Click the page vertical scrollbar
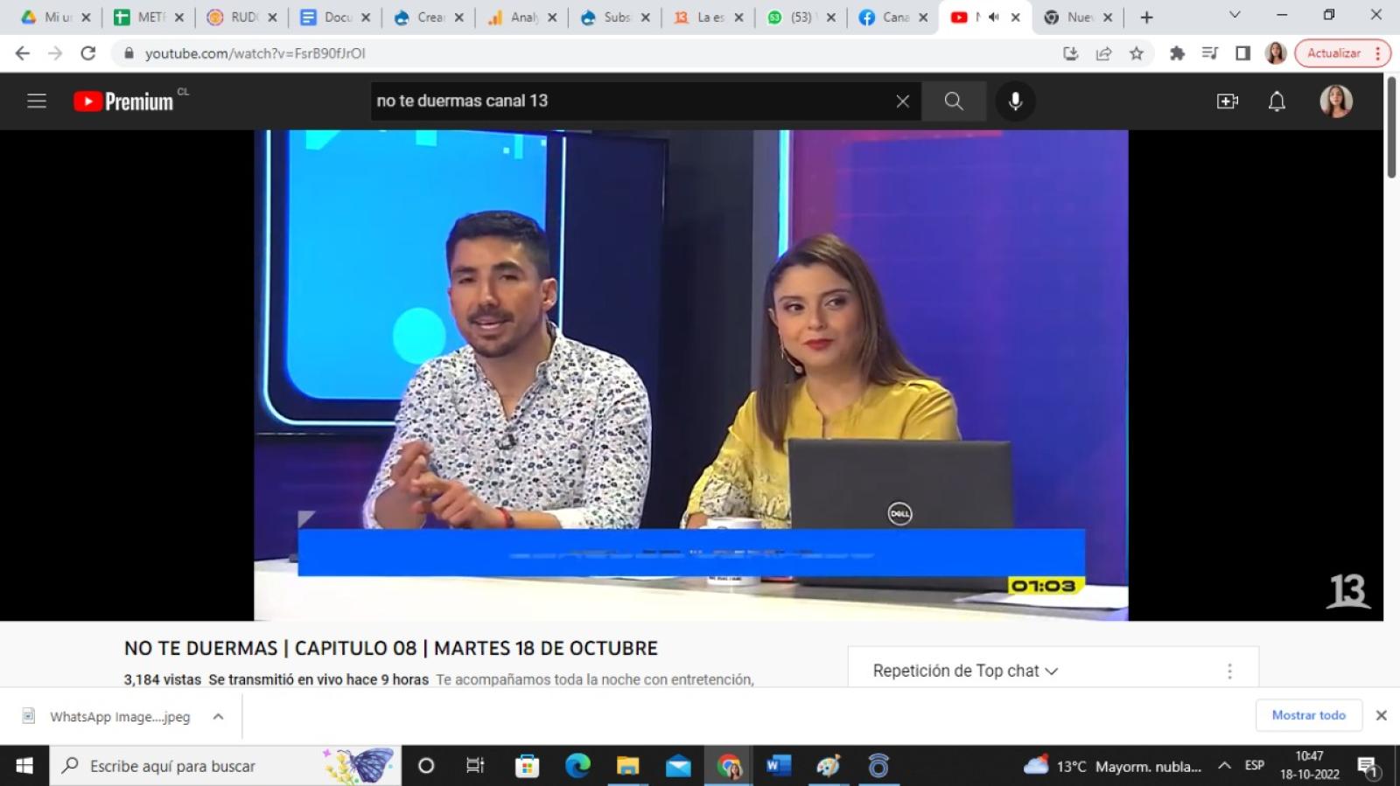The width and height of the screenshot is (1400, 786). [x=1391, y=127]
